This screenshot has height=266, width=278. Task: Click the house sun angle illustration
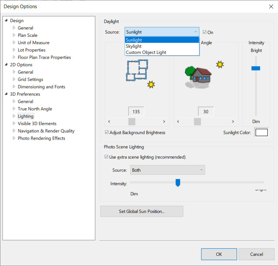tap(204, 75)
